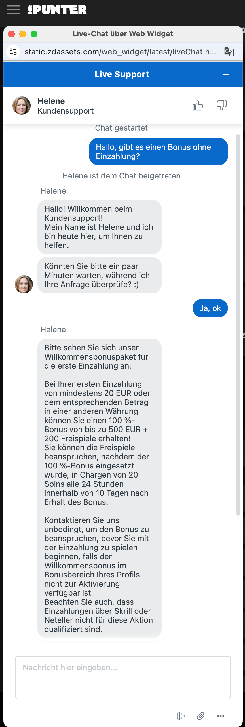This screenshot has width=245, height=727.
Task: Click the static.zdassets.com address bar URL
Action: click(x=120, y=52)
